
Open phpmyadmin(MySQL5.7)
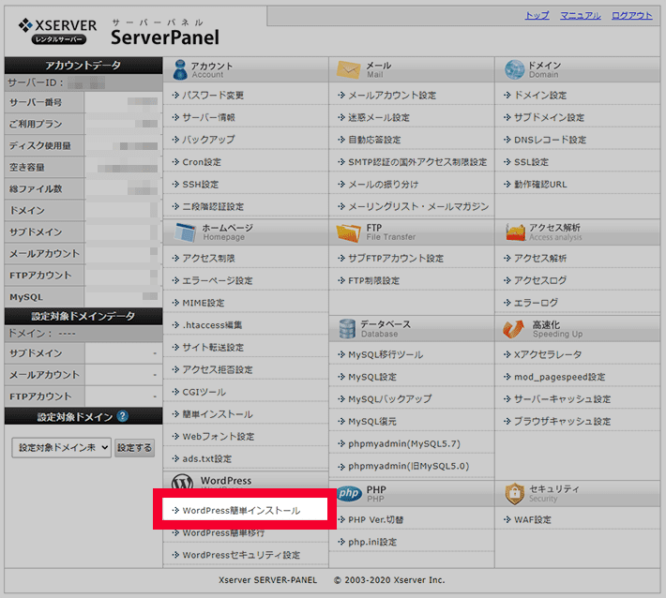pos(404,443)
